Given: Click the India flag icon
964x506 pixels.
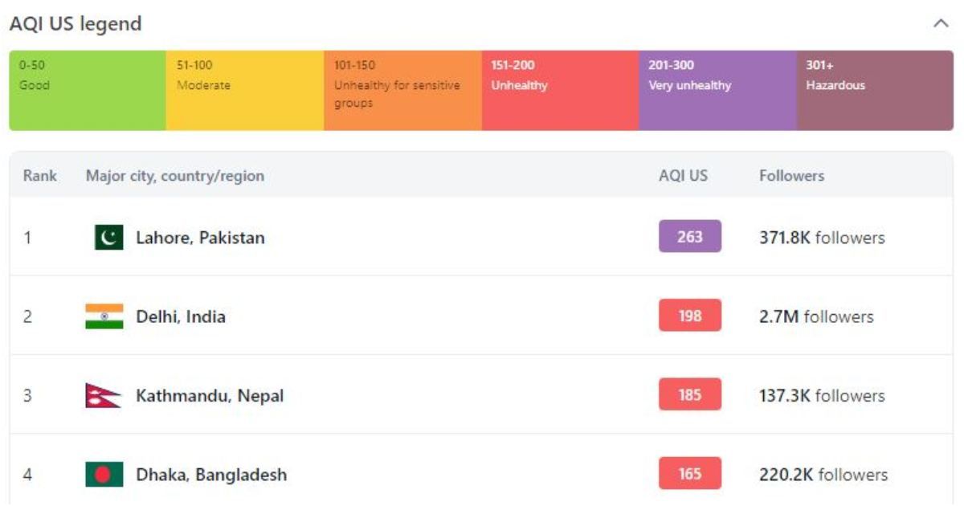Looking at the screenshot, I should pos(104,316).
